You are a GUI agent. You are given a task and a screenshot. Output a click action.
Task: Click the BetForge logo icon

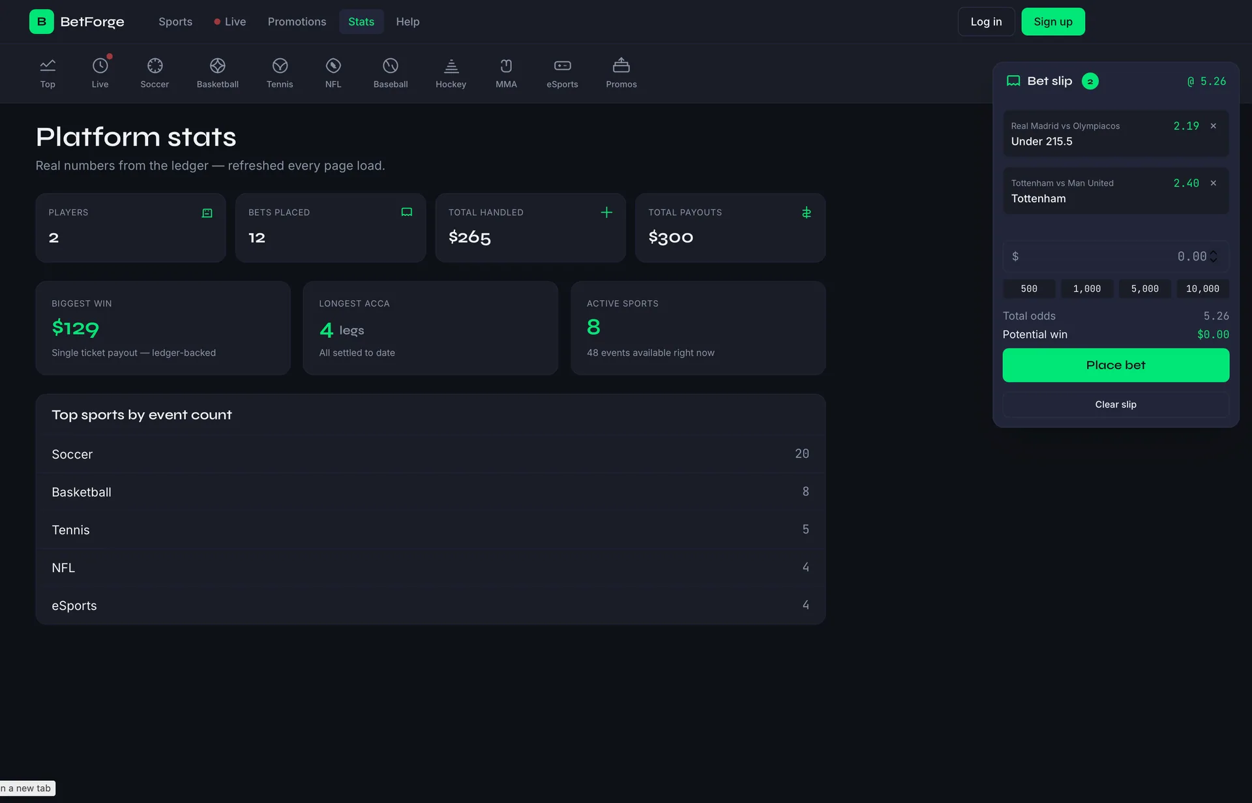42,22
